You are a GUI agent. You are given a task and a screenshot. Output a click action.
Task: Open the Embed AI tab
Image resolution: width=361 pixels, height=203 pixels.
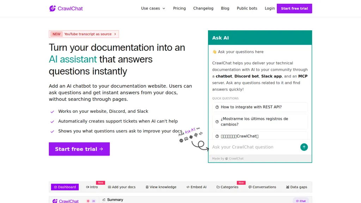coord(196,187)
